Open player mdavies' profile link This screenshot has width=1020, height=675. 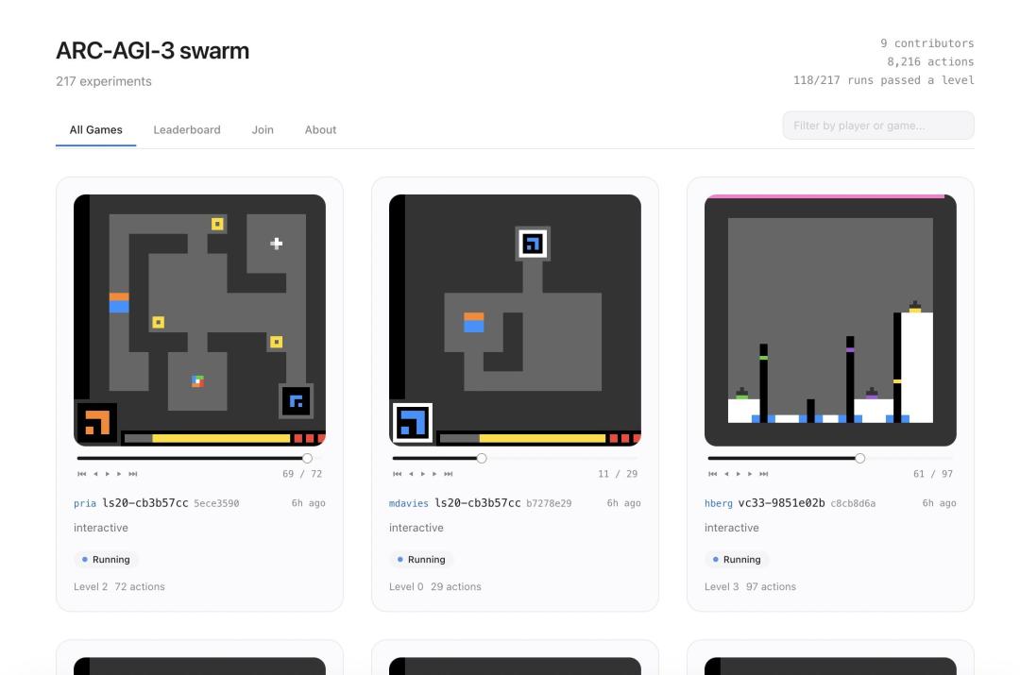(408, 503)
